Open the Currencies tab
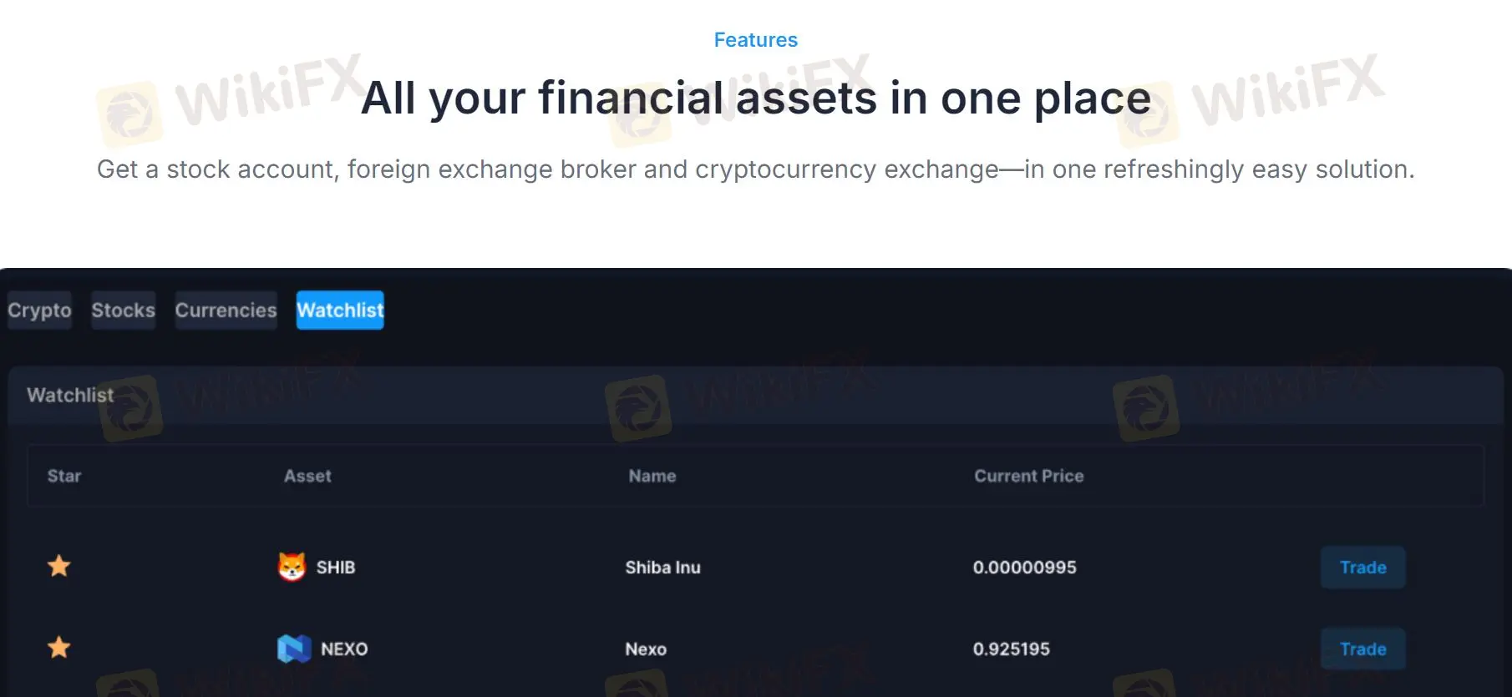The height and width of the screenshot is (697, 1512). (x=226, y=310)
